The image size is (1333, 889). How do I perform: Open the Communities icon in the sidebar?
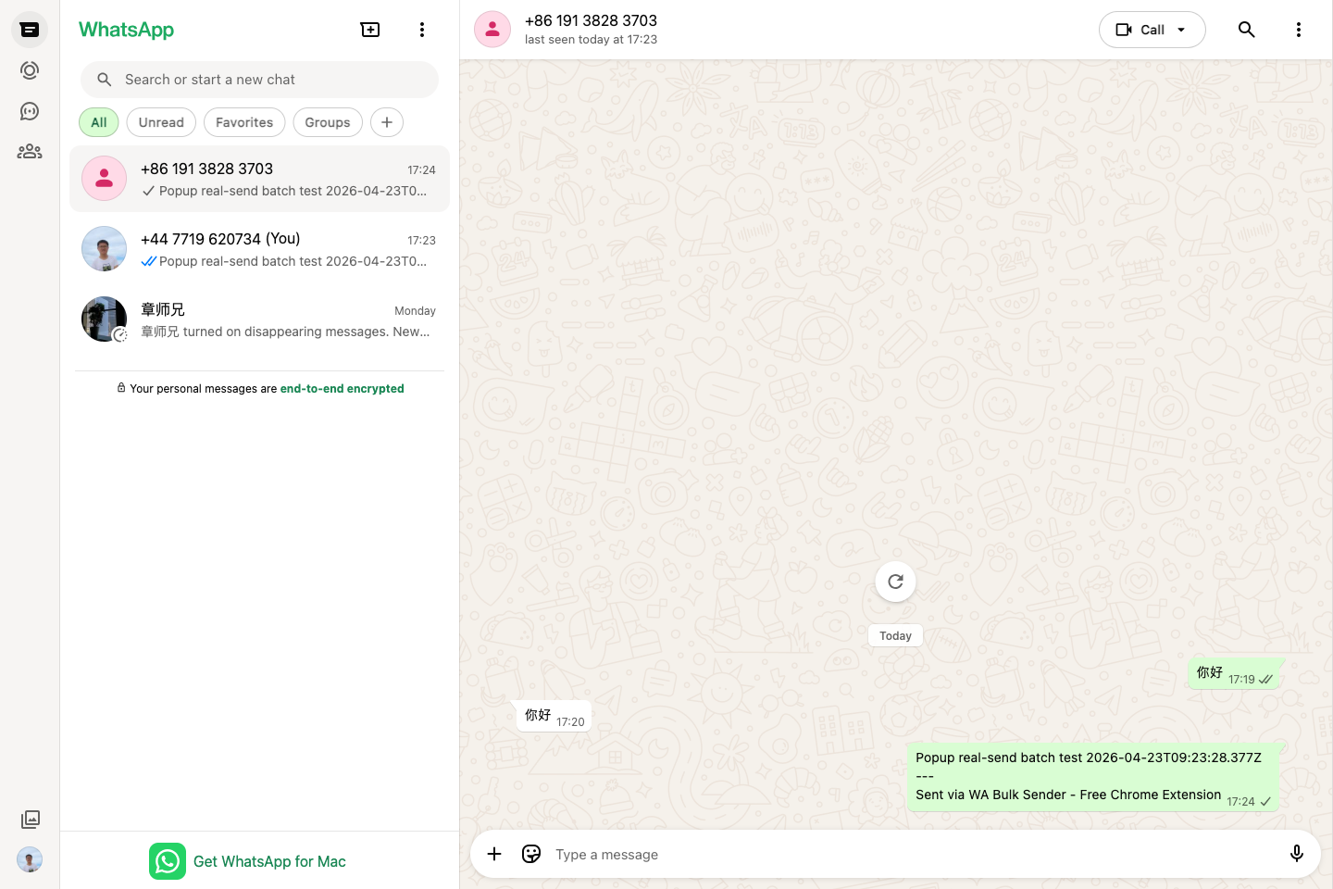click(30, 151)
